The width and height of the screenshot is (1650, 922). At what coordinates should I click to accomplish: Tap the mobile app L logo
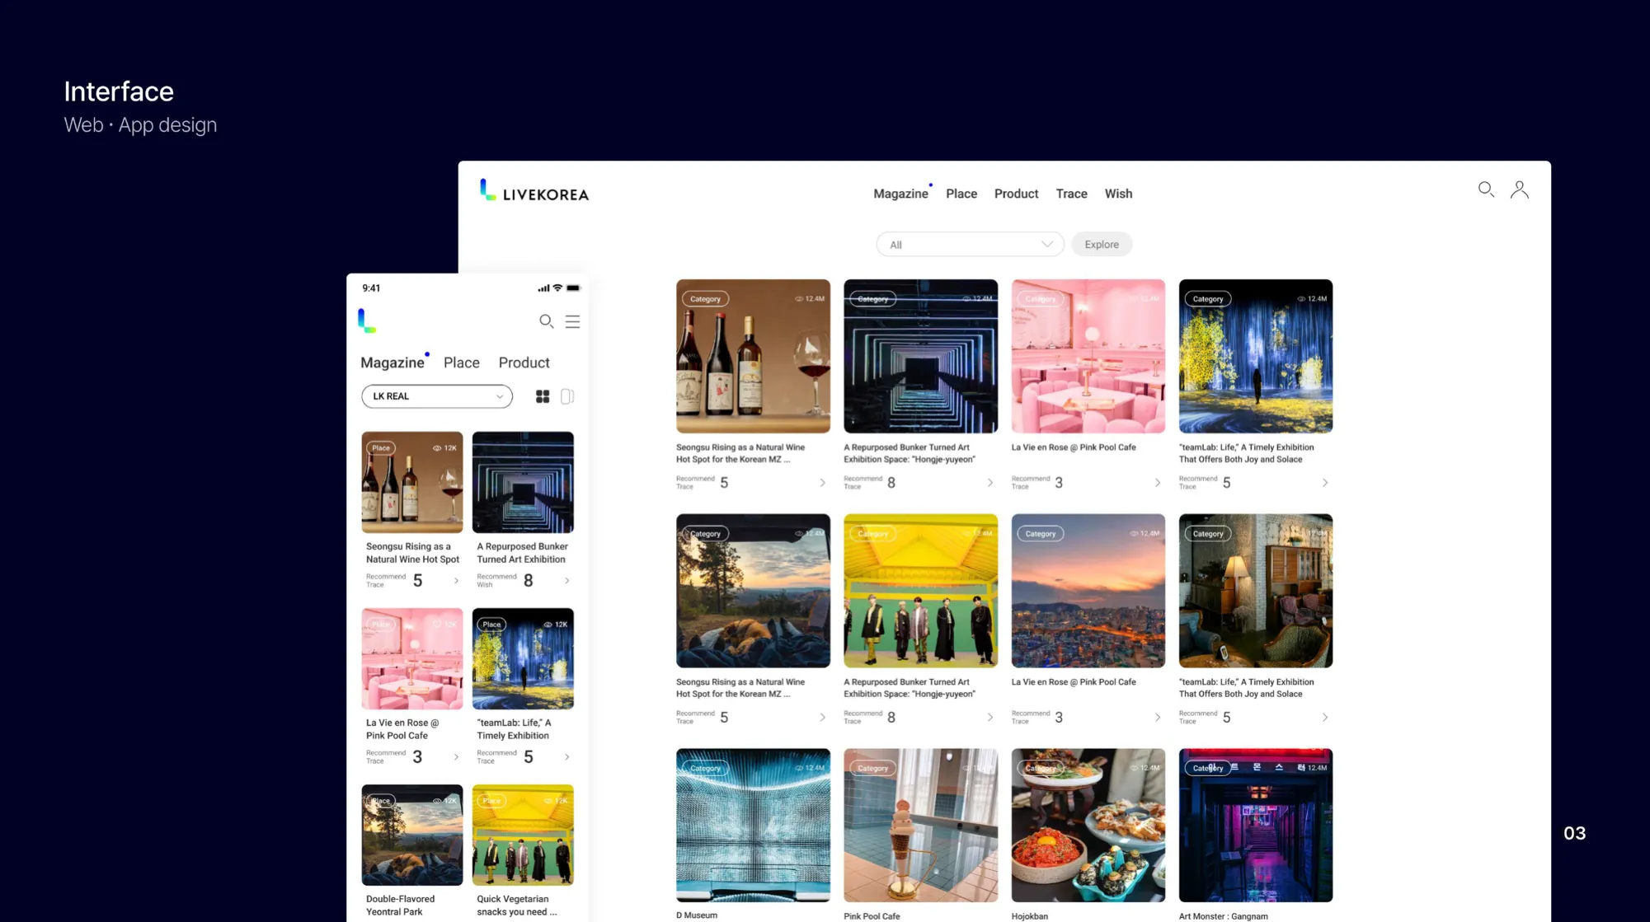click(367, 321)
